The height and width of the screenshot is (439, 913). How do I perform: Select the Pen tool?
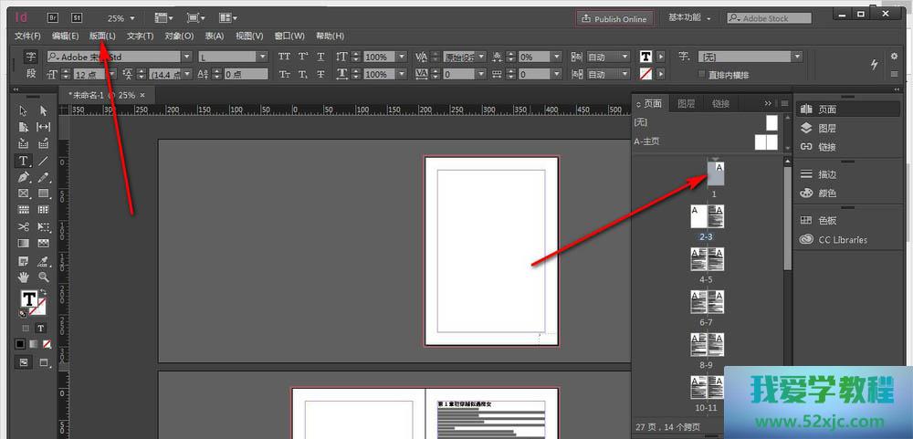point(23,177)
